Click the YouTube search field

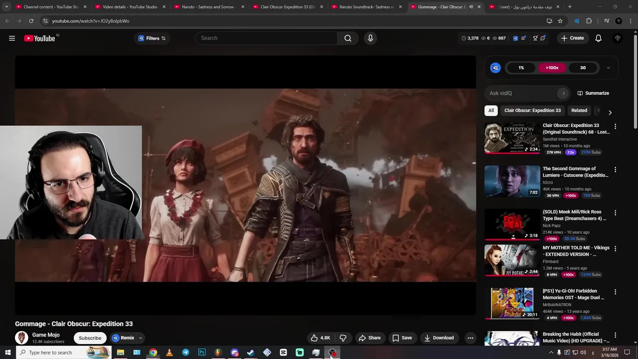coord(267,38)
